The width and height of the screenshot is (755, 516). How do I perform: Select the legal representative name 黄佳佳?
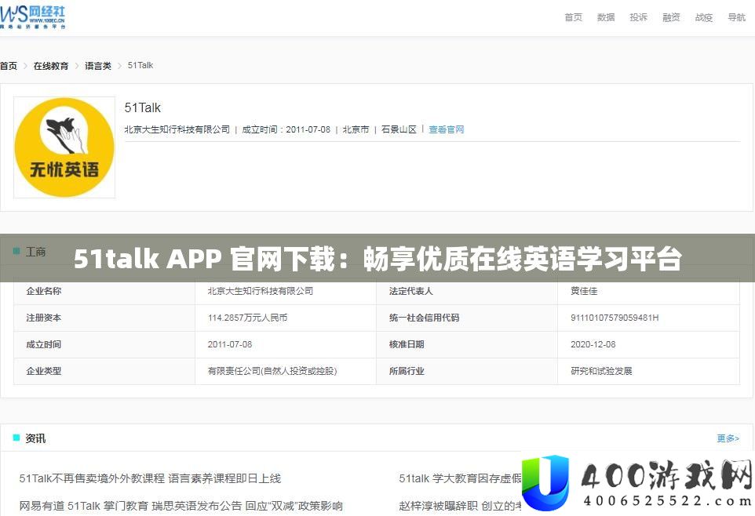point(584,291)
